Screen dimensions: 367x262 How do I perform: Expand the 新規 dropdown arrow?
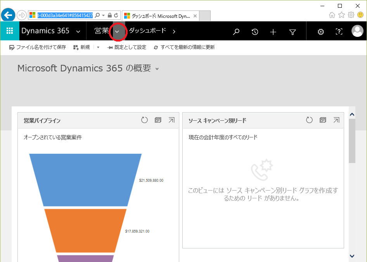pyautogui.click(x=98, y=47)
